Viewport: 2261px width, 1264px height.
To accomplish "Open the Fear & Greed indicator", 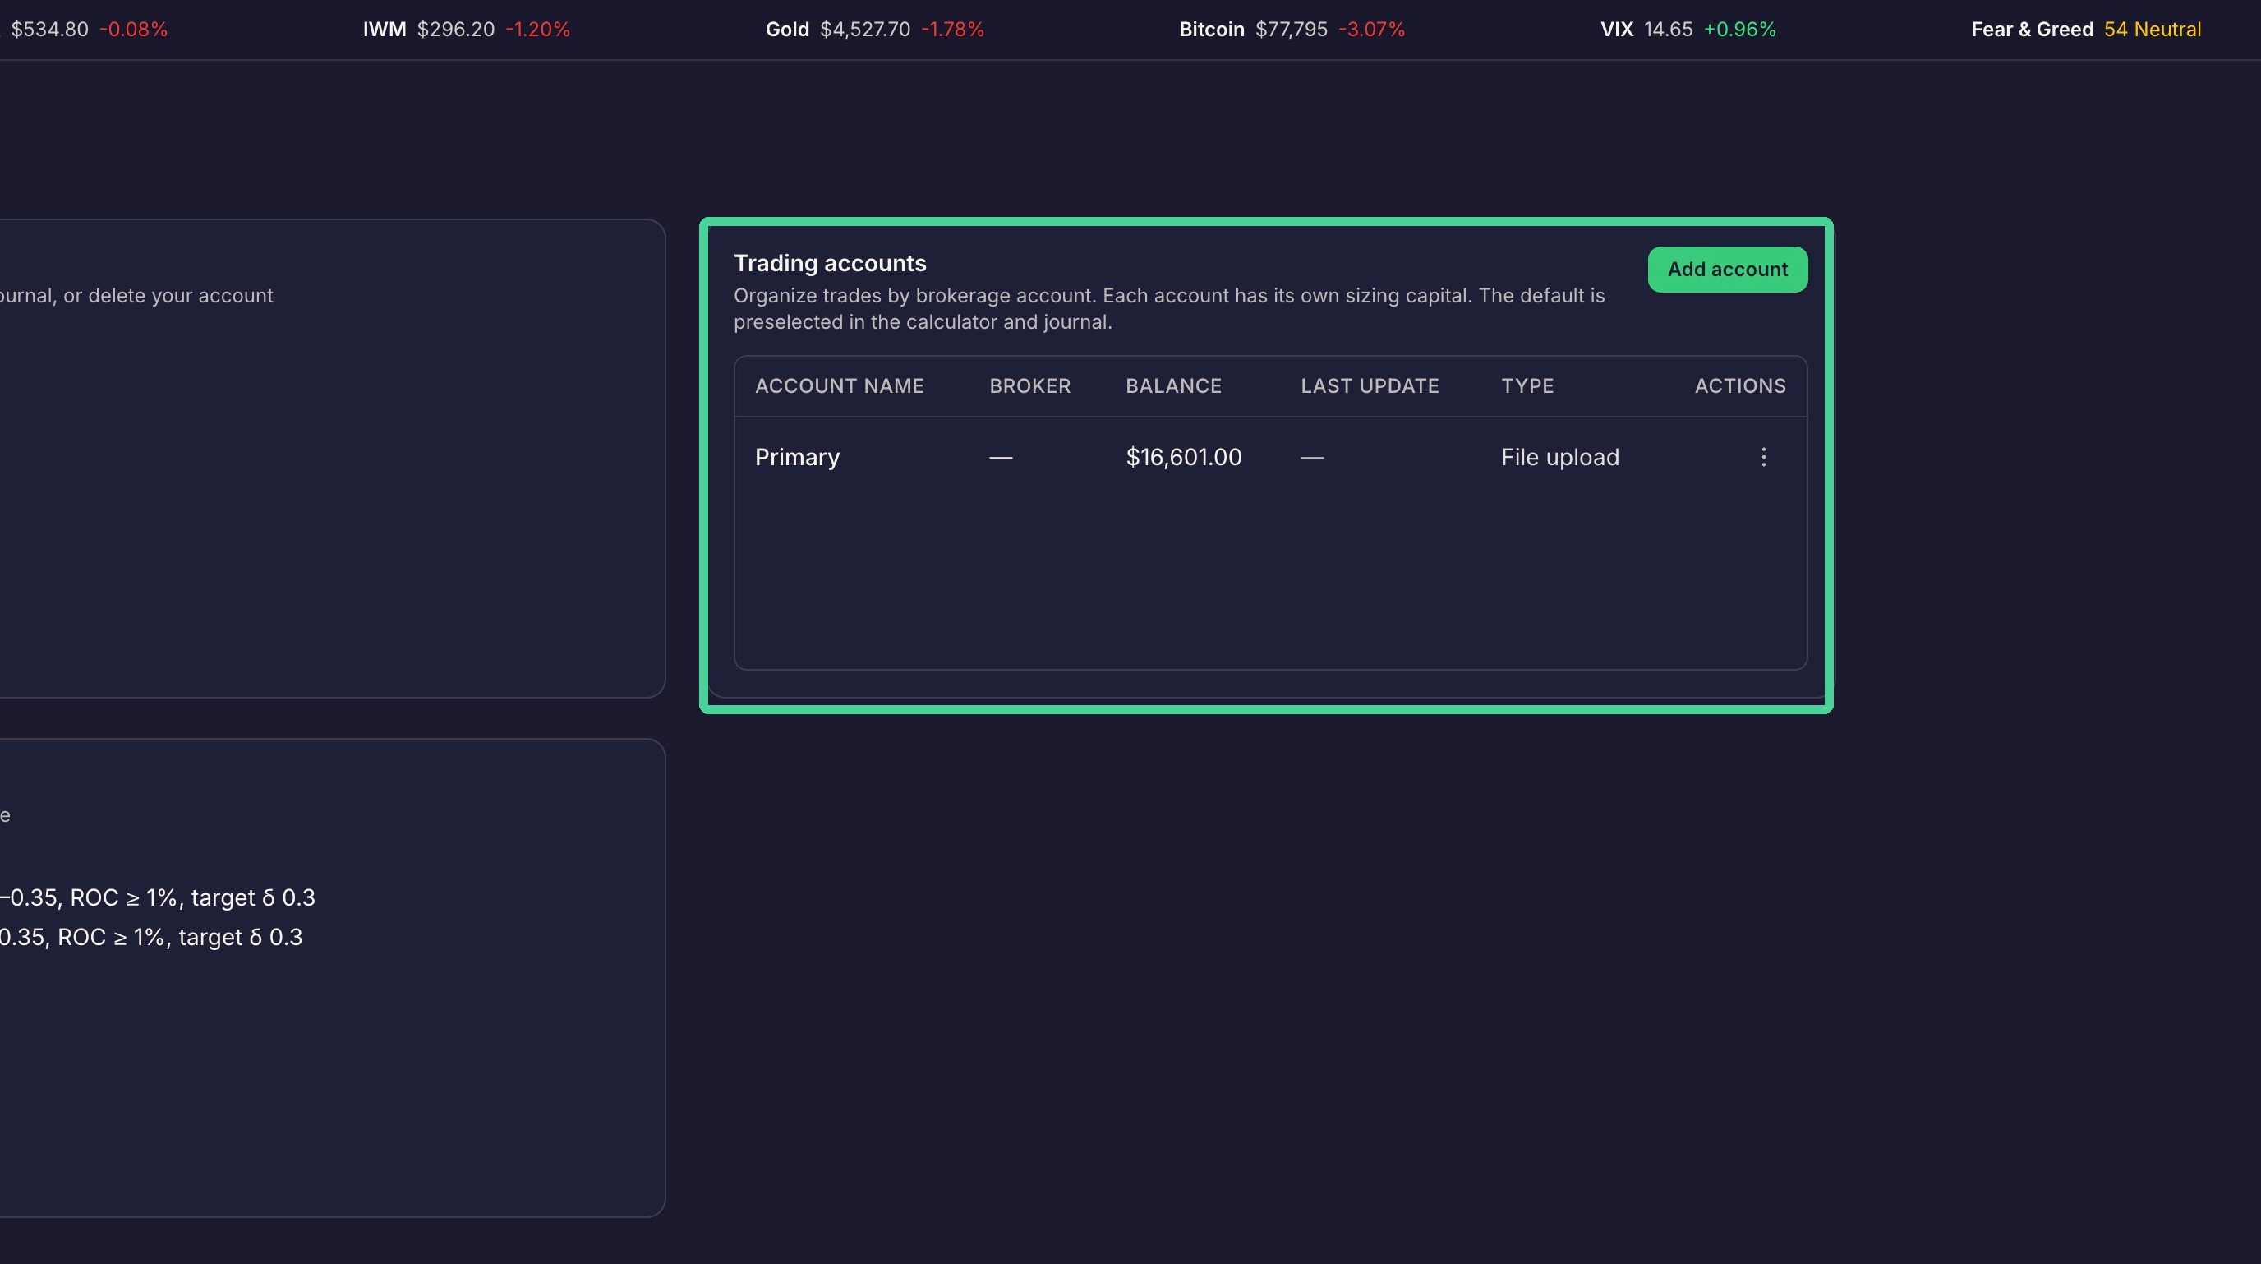I will click(2085, 29).
